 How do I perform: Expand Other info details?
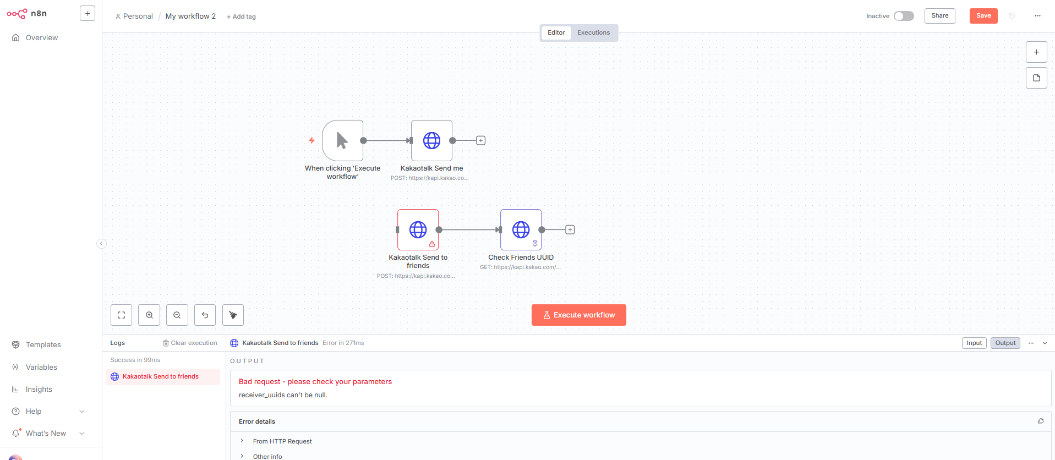pos(267,456)
